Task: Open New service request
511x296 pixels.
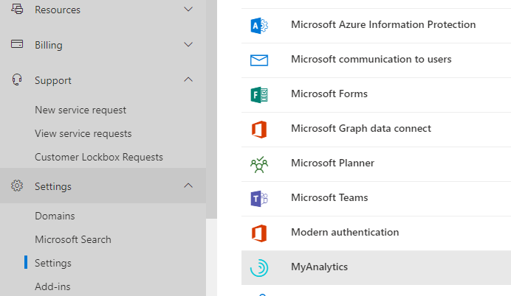Action: [x=80, y=110]
